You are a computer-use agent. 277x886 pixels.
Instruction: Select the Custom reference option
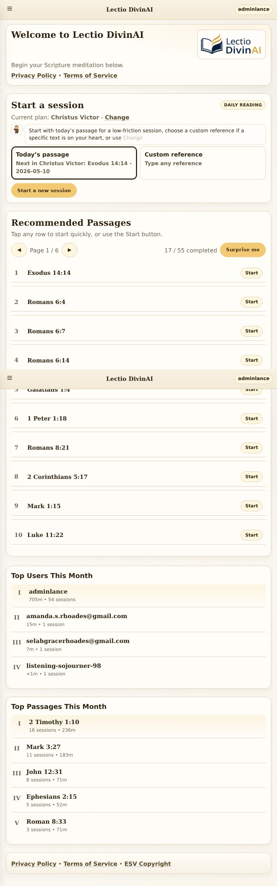[203, 163]
